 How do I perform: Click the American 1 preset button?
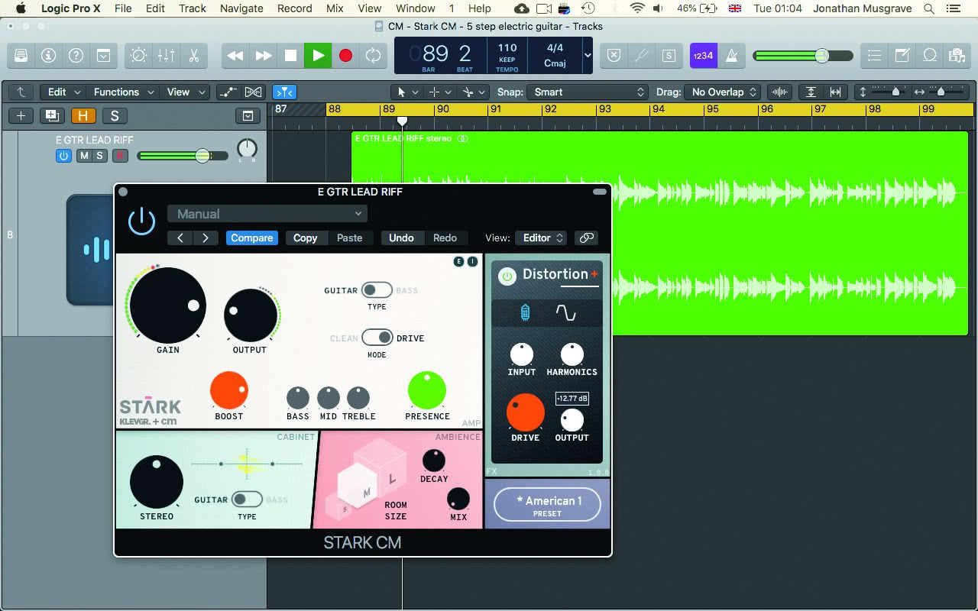point(548,505)
